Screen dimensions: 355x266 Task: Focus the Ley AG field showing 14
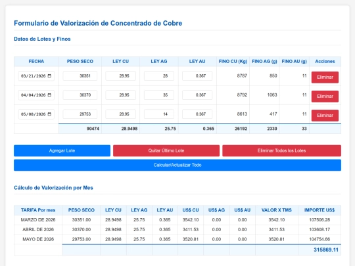[x=159, y=114]
